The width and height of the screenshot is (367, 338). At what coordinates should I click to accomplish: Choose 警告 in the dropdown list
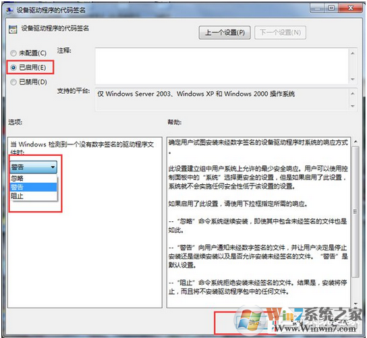(x=34, y=187)
